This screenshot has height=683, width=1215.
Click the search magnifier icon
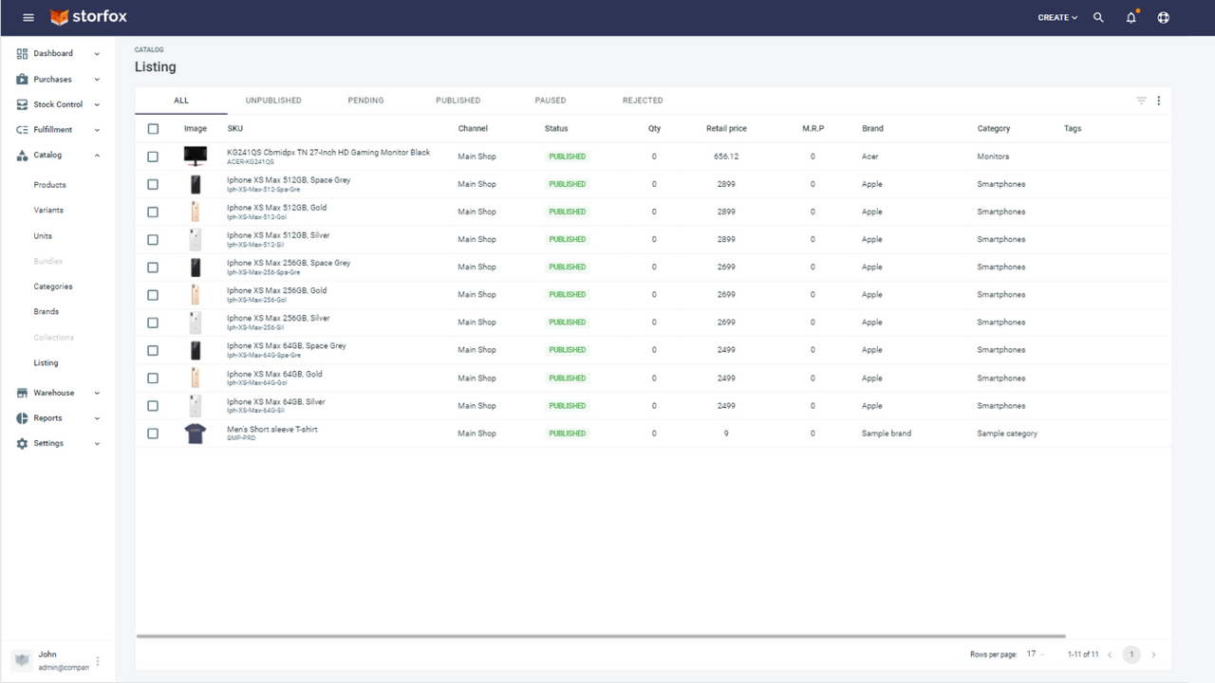[x=1098, y=17]
